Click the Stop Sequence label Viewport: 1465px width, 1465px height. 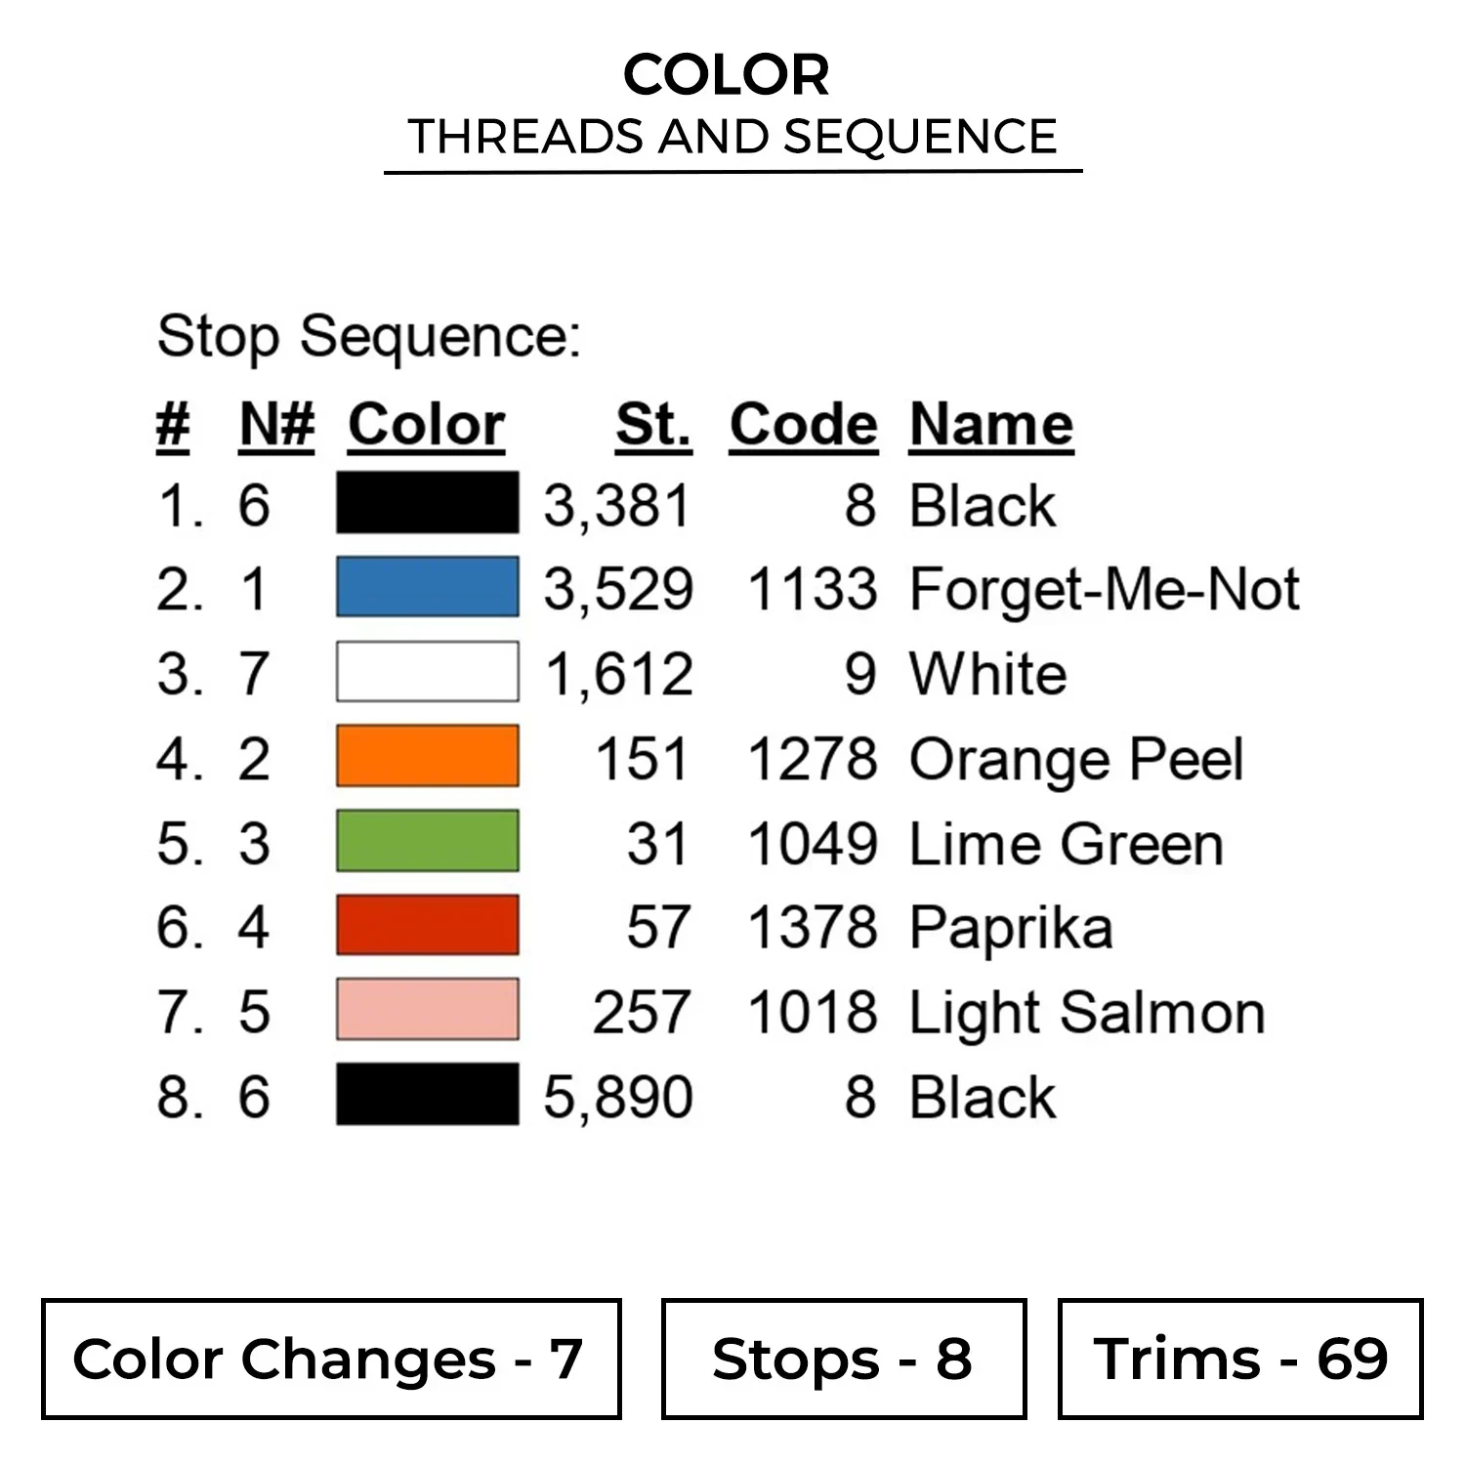pos(368,337)
